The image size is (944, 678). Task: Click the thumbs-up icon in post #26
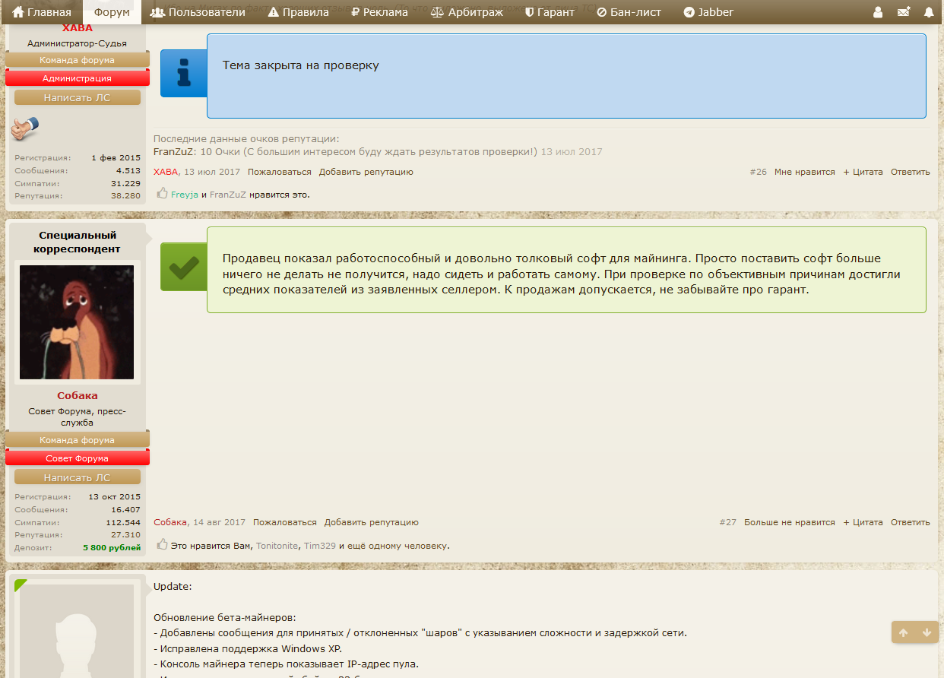(x=162, y=193)
